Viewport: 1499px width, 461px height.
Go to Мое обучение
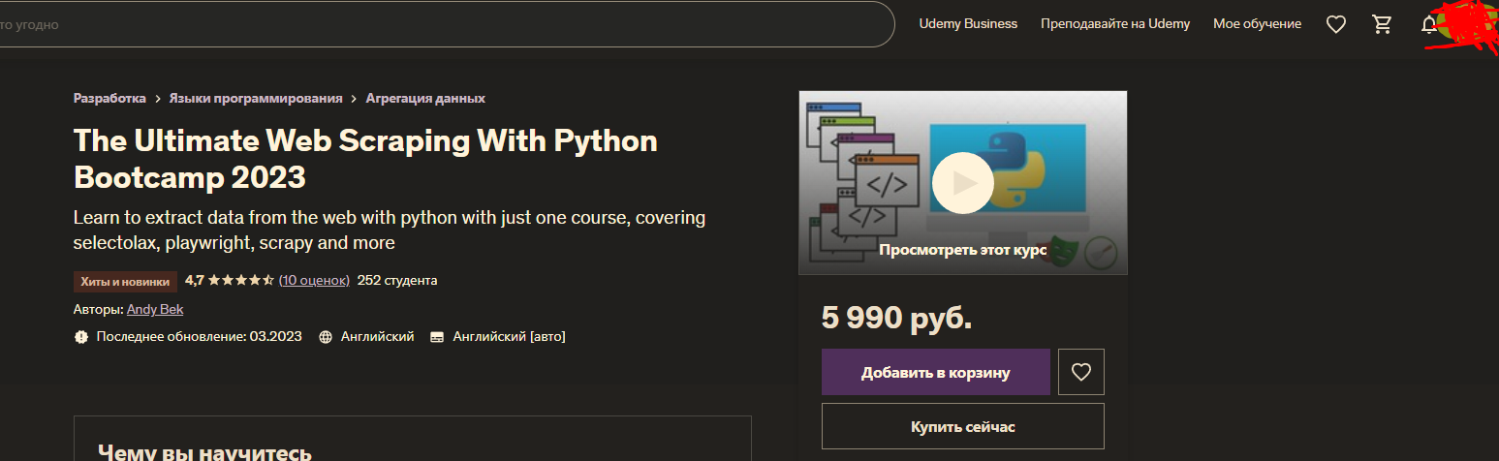[x=1257, y=24]
